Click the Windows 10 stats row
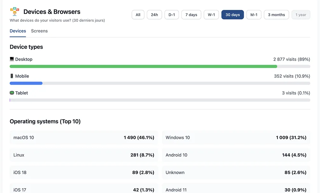The width and height of the screenshot is (320, 193). [x=236, y=138]
